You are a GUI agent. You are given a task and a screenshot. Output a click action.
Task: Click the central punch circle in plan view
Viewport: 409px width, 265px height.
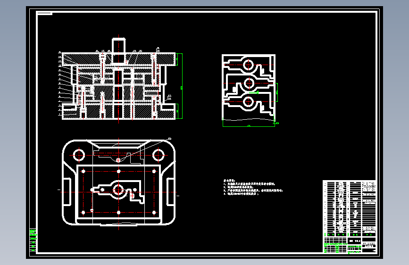pyautogui.click(x=118, y=190)
